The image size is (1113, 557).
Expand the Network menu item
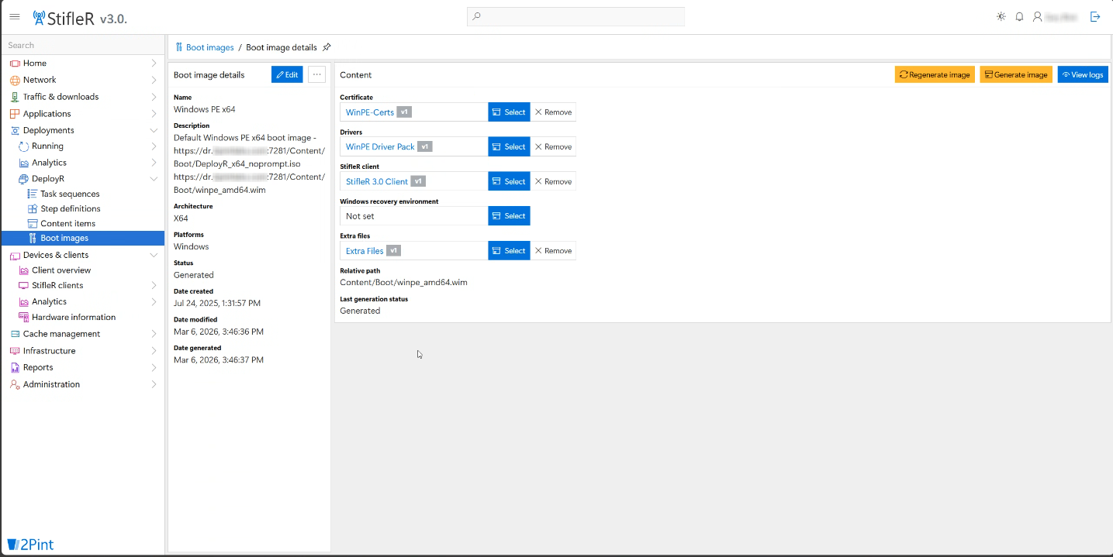(x=154, y=79)
